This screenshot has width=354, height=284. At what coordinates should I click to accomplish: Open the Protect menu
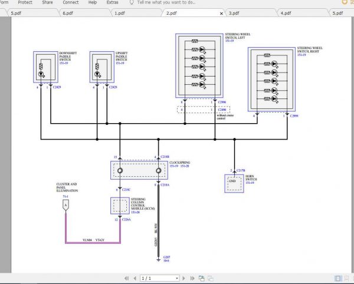pyautogui.click(x=27, y=2)
